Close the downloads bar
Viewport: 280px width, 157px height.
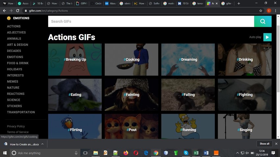276,144
